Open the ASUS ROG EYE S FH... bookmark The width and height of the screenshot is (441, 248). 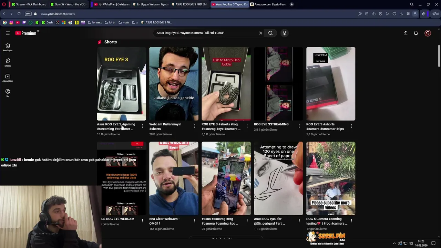pyautogui.click(x=156, y=22)
